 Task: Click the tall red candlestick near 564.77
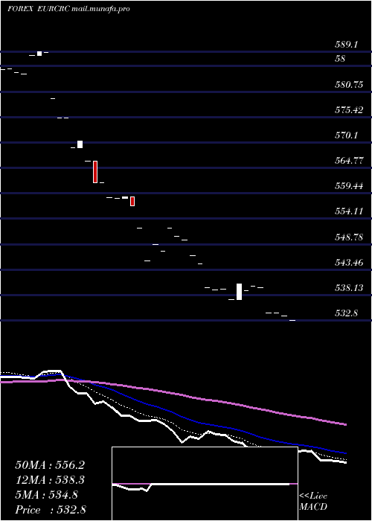pyautogui.click(x=95, y=172)
